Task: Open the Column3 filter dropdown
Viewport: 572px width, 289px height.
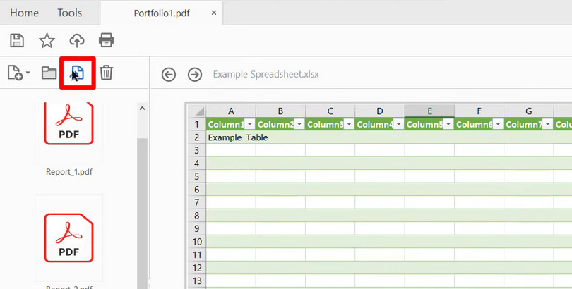Action: (x=349, y=125)
